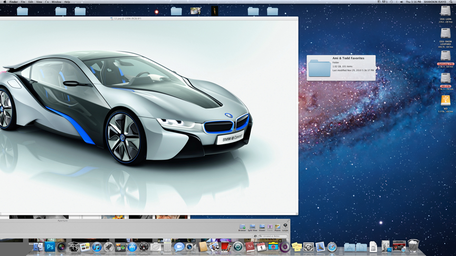
Task: Open Aperture lens icon in dock
Action: tap(61, 247)
